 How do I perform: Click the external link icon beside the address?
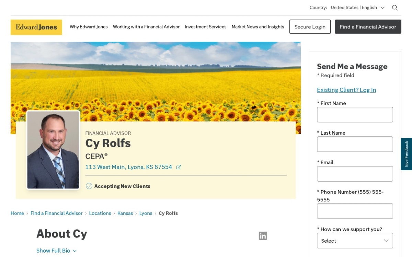tap(179, 167)
